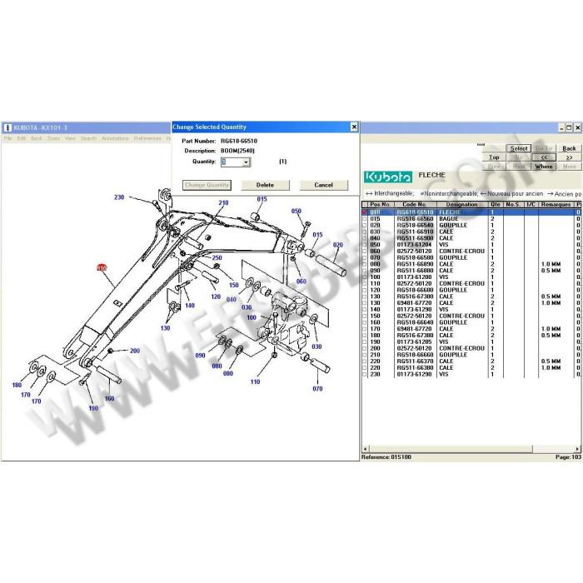Click the Delete button in the dialog

(265, 185)
